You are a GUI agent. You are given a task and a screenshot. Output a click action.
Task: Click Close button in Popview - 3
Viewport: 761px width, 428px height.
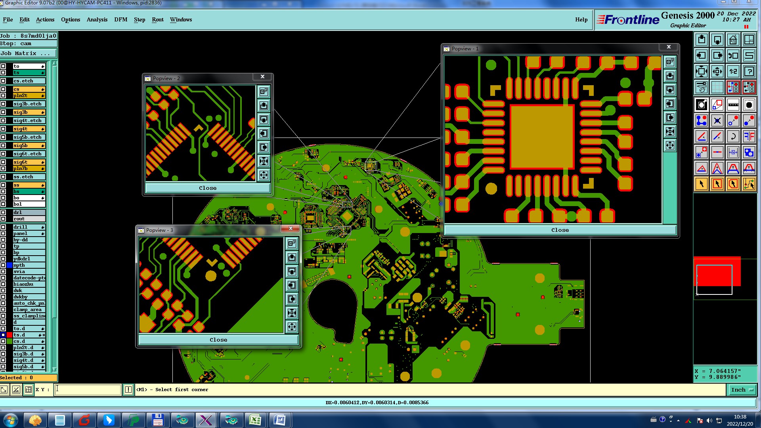218,340
